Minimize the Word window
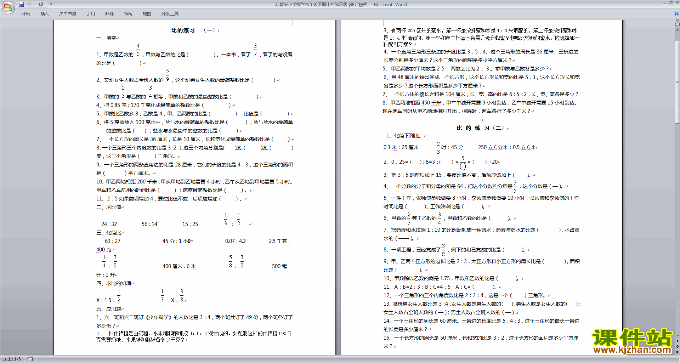Screen dimensions: 680x363 (664, 3)
